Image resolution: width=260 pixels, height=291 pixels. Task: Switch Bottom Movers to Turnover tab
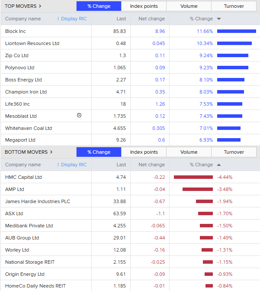234,152
